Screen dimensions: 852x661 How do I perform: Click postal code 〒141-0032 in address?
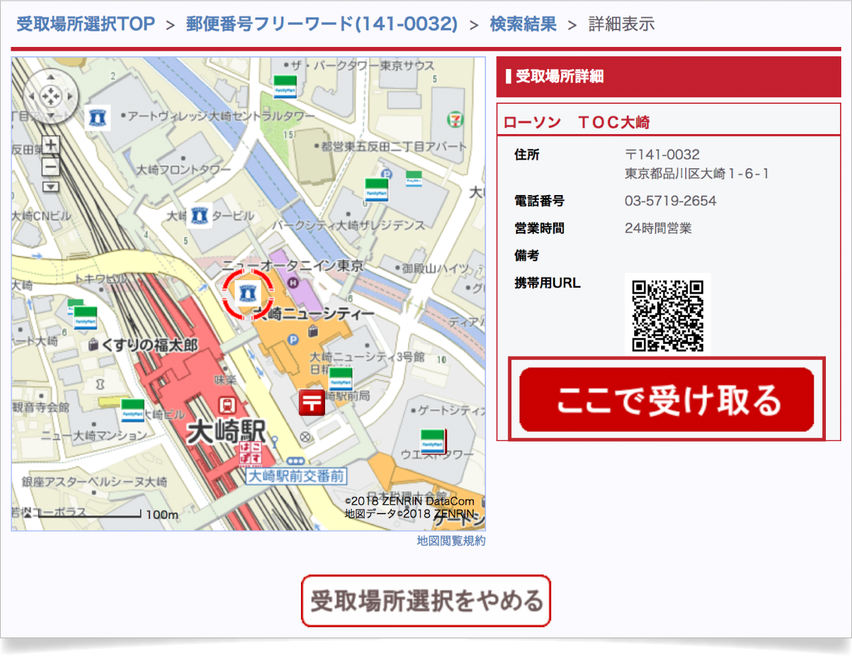point(662,154)
